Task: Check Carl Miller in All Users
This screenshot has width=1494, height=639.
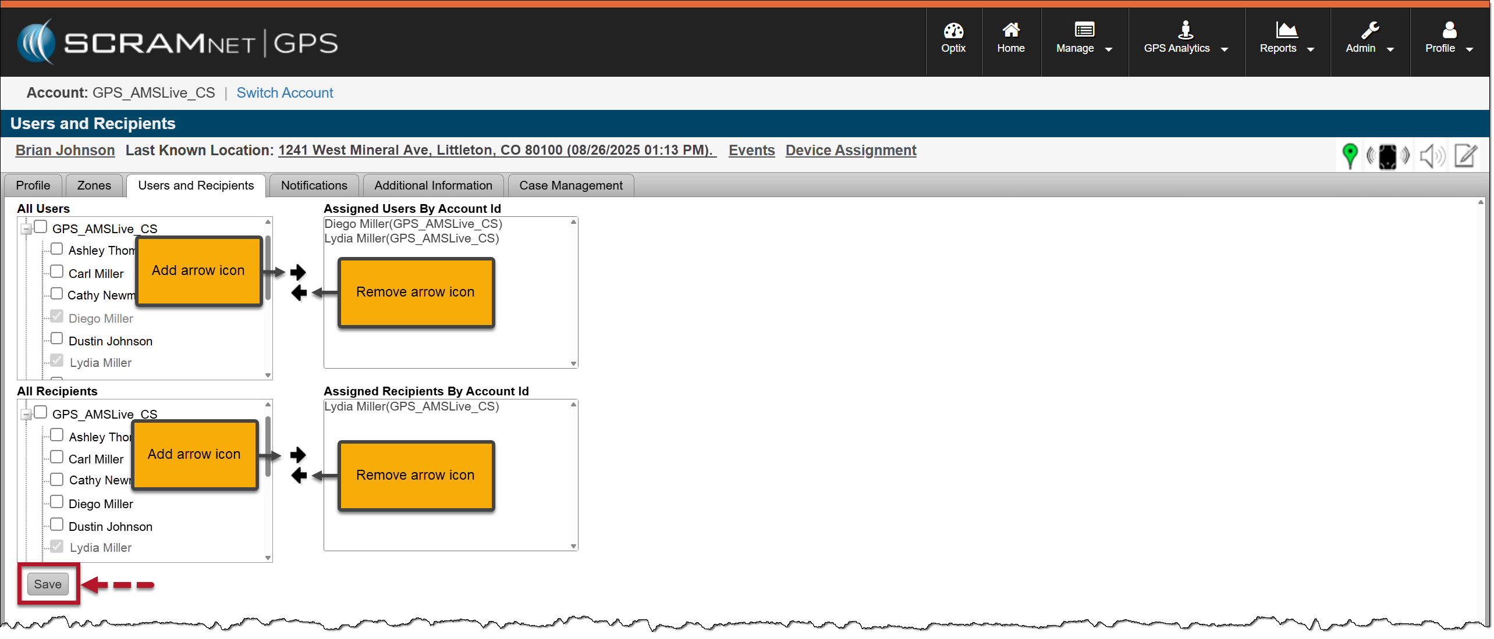Action: [56, 272]
